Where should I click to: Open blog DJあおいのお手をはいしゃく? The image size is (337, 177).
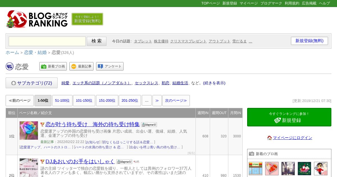tap(80, 161)
